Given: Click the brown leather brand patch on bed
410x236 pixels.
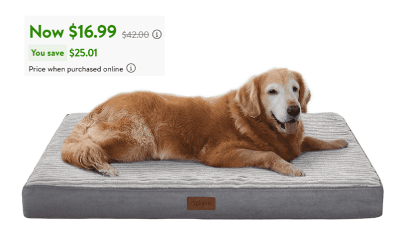Looking at the screenshot, I should point(201,203).
